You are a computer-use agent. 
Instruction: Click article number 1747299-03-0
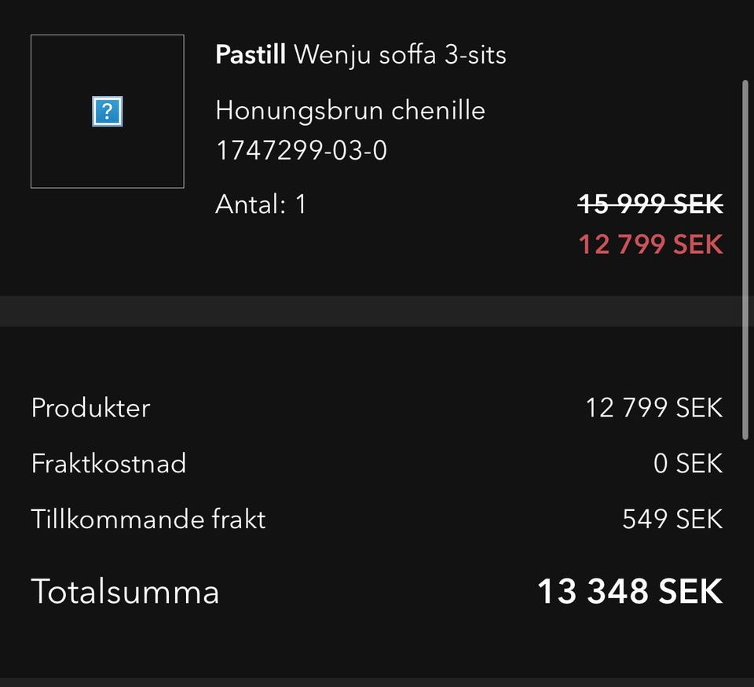302,149
